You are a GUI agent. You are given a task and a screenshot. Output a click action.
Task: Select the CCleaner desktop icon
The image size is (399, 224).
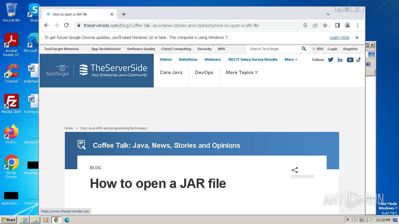pos(11,73)
